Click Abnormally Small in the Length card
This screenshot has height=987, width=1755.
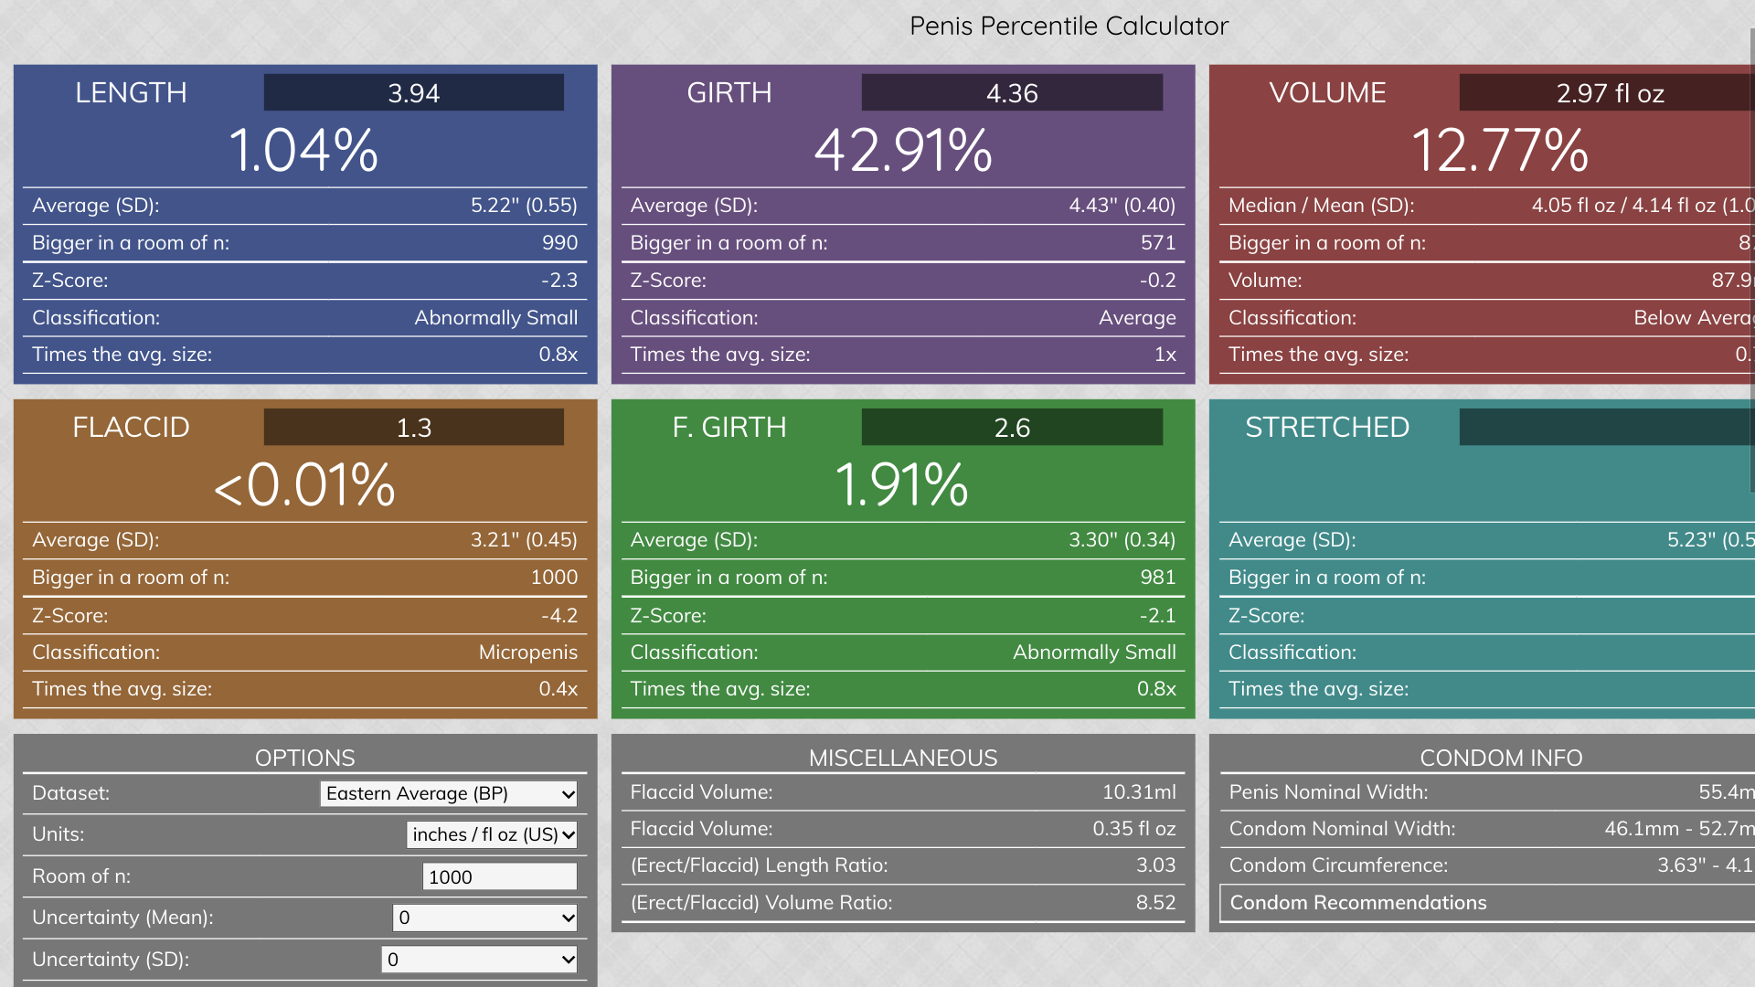pos(495,318)
